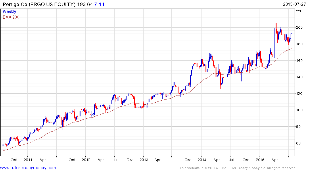This screenshot has width=309, height=172.
Task: Click the 'Weekly' interval label
Action: 9,11
